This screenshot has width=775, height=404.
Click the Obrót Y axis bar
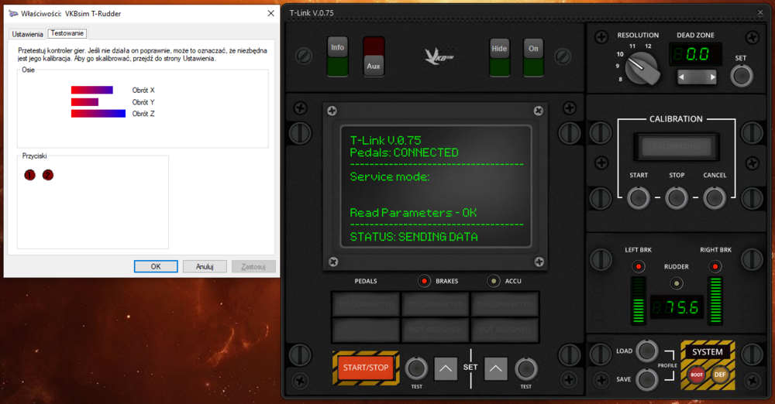pos(84,102)
